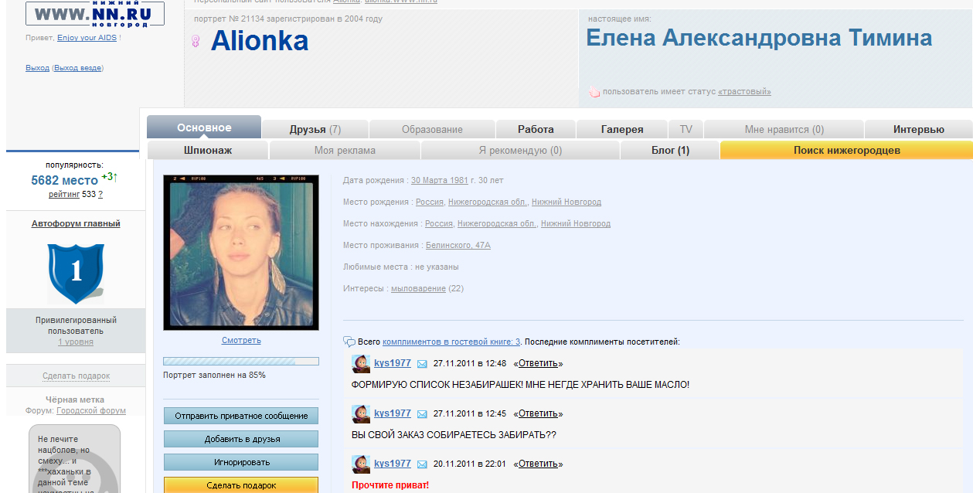Click envelope icon on 22:01 comment

422,464
